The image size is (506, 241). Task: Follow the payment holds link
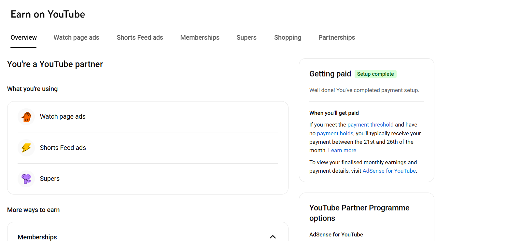click(335, 133)
